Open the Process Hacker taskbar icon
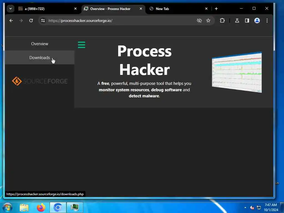284x213 pixels. coord(75,207)
